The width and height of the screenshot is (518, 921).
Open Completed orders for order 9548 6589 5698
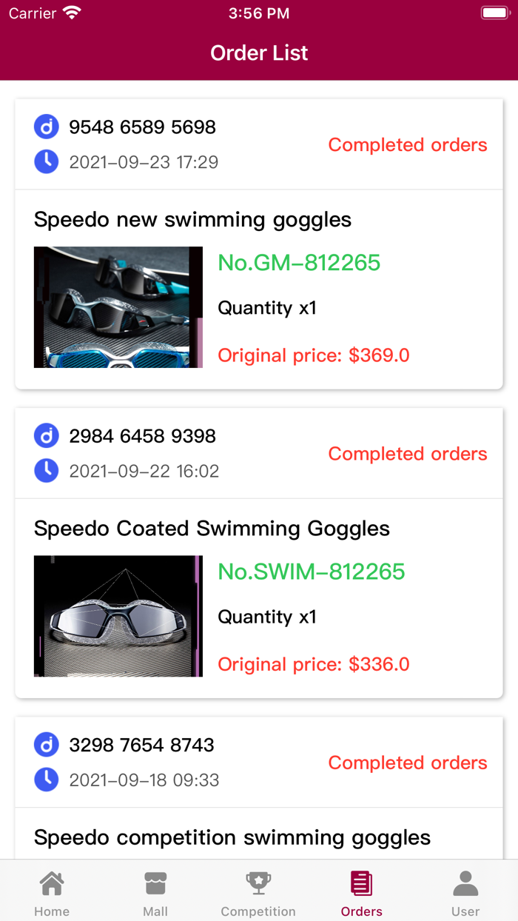pos(407,145)
